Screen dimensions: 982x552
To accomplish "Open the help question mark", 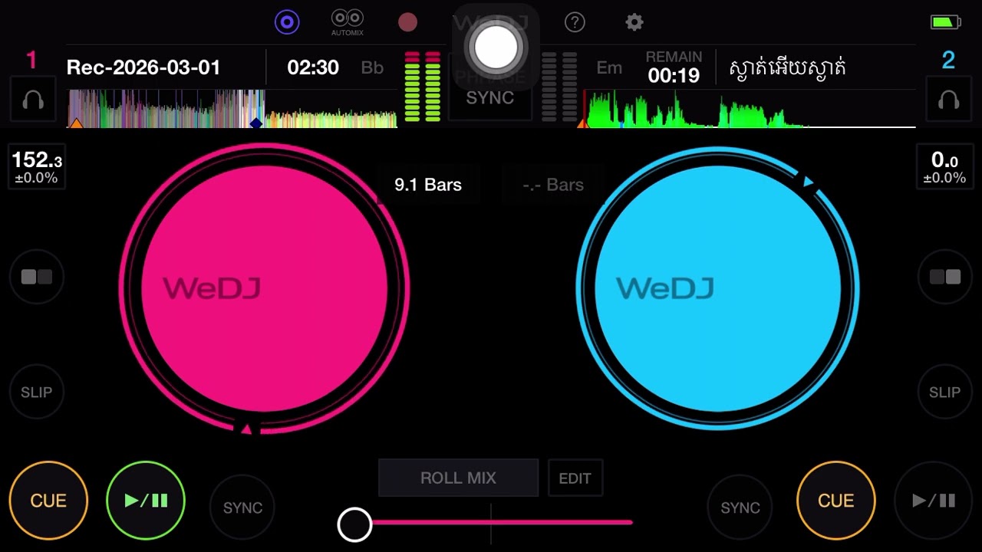I will point(575,22).
